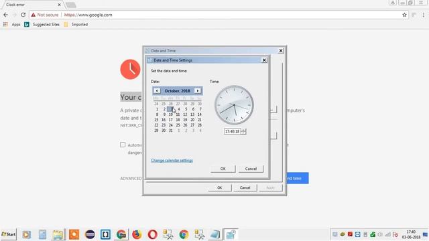Select October 15 in the calendar
The width and height of the screenshot is (429, 241).
156,120
